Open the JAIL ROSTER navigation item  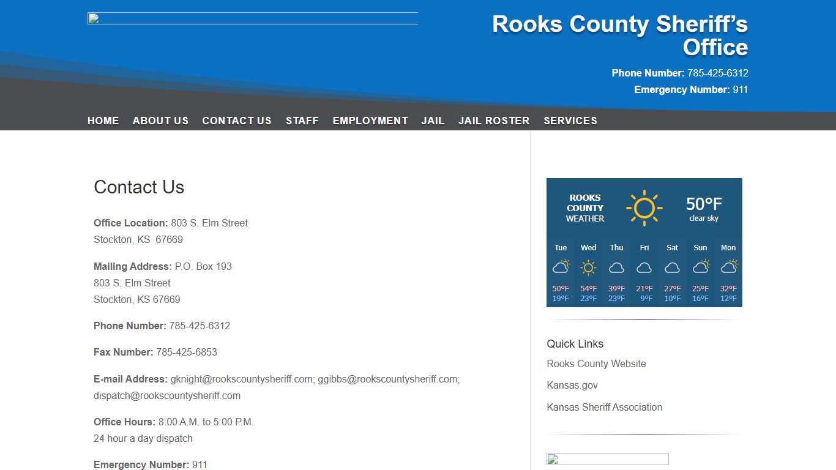tap(494, 121)
